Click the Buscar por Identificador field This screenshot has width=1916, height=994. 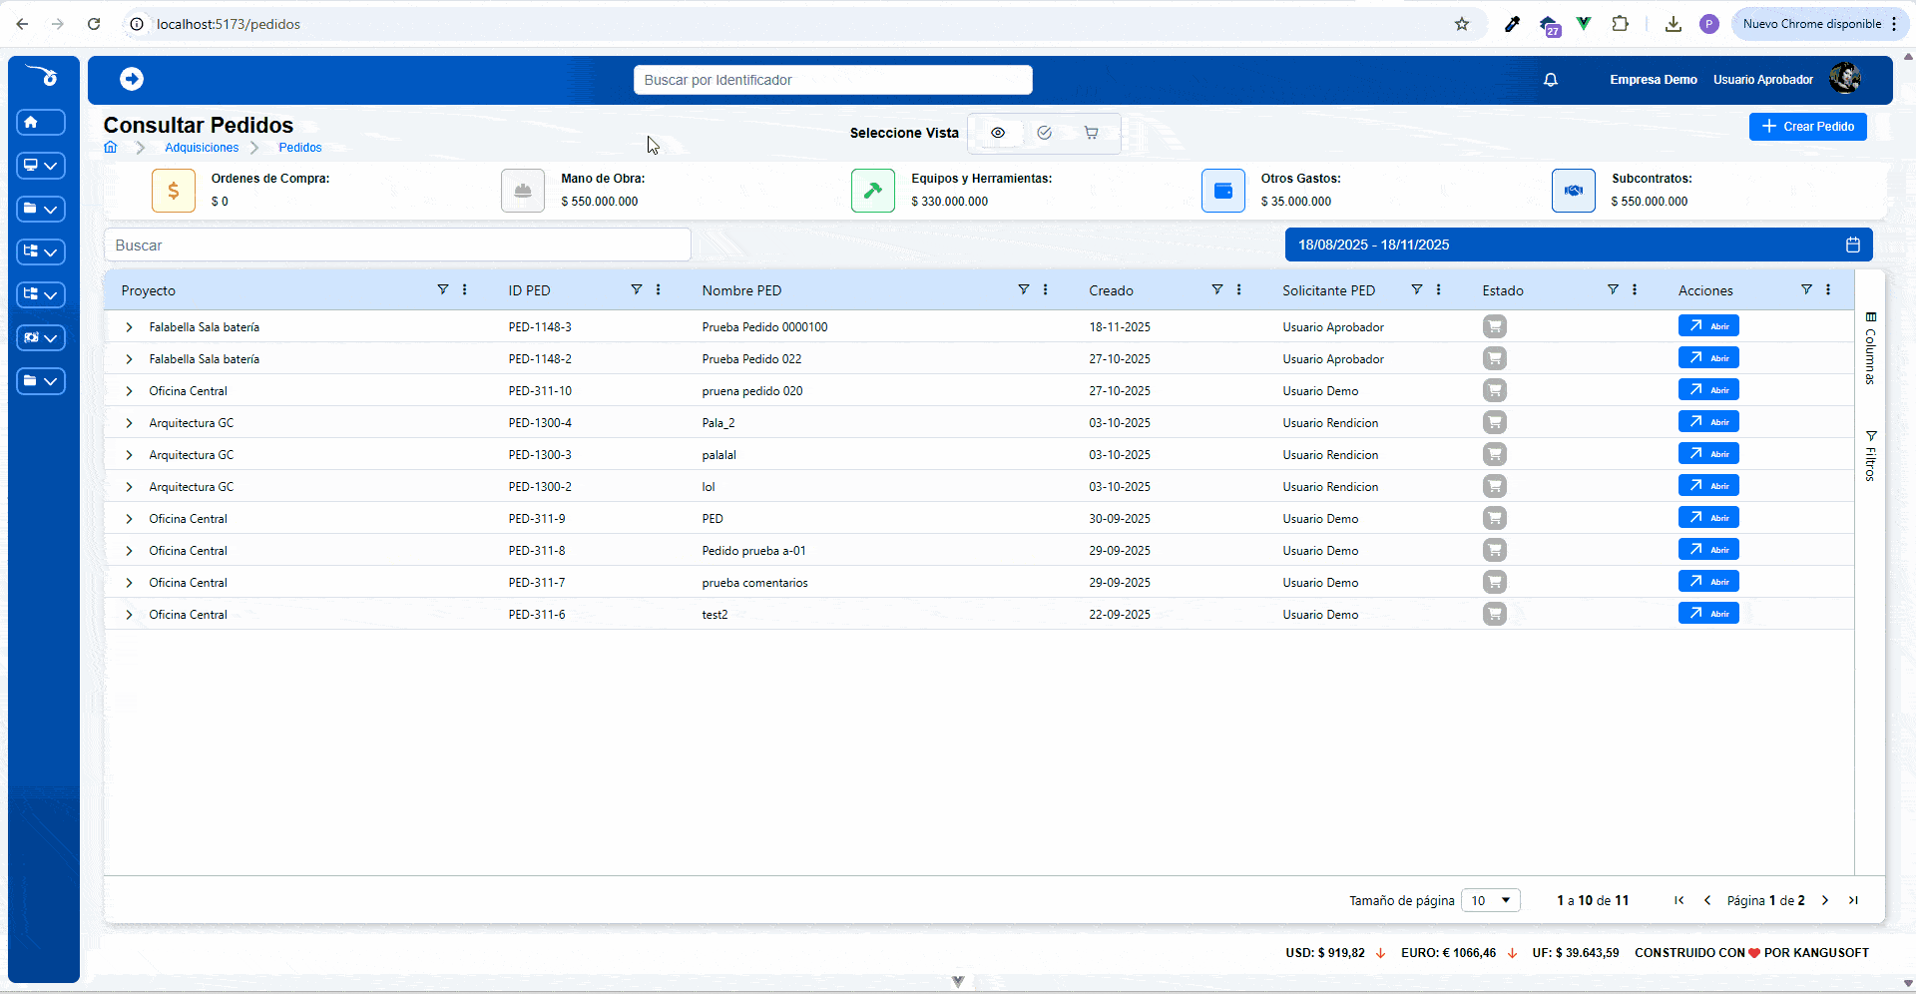[x=832, y=80]
